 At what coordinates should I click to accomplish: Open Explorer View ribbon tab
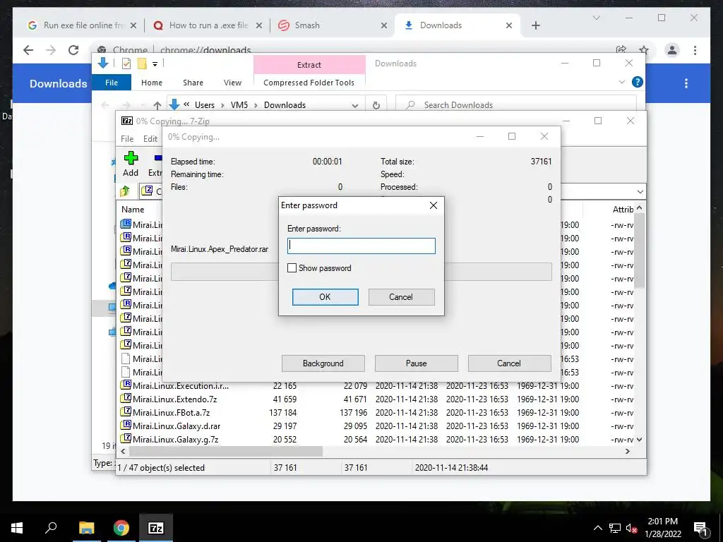click(x=232, y=83)
